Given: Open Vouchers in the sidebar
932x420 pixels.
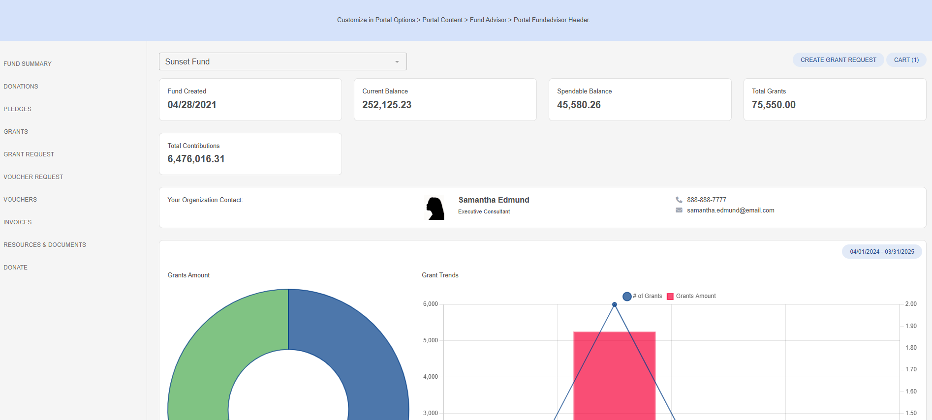Looking at the screenshot, I should point(20,200).
